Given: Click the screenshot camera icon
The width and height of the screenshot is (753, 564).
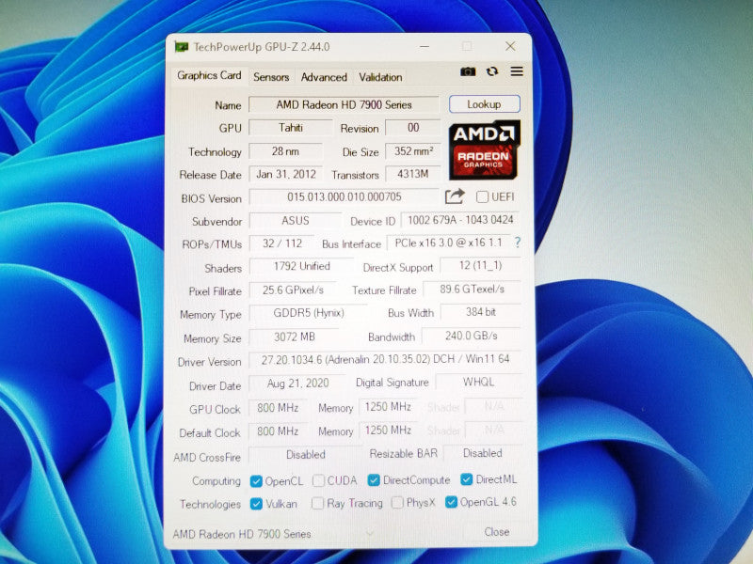Looking at the screenshot, I should 468,72.
